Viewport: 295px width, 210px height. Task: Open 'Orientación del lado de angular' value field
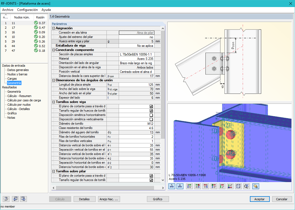point(136,63)
